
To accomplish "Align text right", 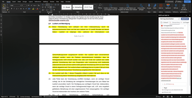I will 48,7.
